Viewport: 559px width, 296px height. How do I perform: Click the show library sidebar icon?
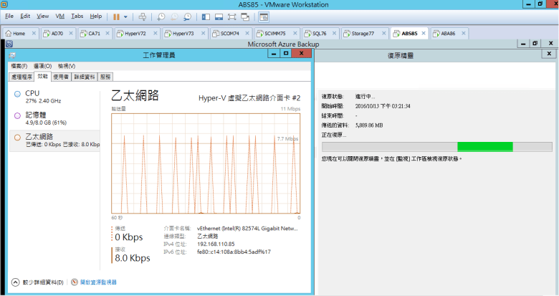(x=206, y=16)
